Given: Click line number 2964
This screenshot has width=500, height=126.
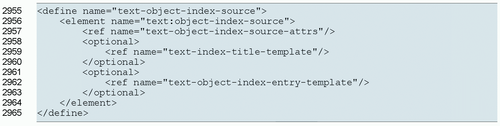Looking at the screenshot, I should click(12, 103).
